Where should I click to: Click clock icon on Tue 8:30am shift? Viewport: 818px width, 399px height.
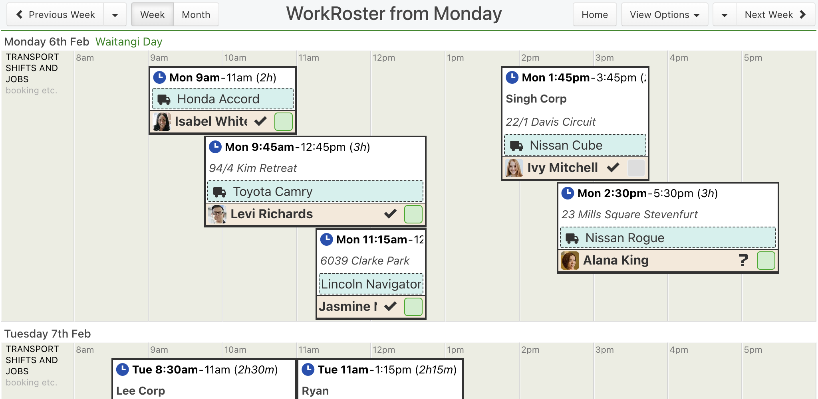point(122,369)
